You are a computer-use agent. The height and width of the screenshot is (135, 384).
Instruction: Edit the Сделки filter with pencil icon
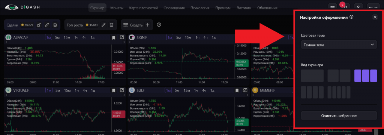(47, 25)
